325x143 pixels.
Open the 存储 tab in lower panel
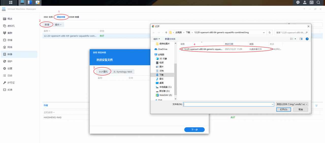pyautogui.click(x=46, y=105)
